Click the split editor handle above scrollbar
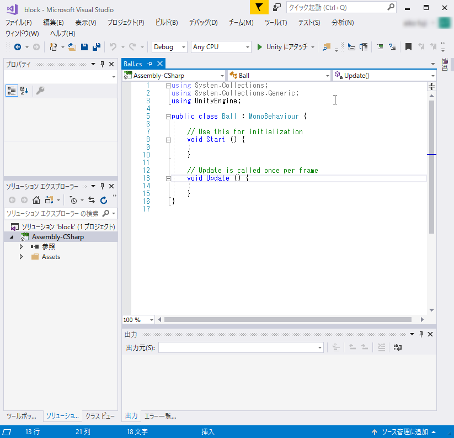The width and height of the screenshot is (454, 438). click(x=431, y=86)
